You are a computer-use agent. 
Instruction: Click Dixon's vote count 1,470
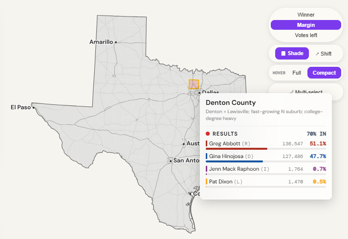pyautogui.click(x=295, y=182)
